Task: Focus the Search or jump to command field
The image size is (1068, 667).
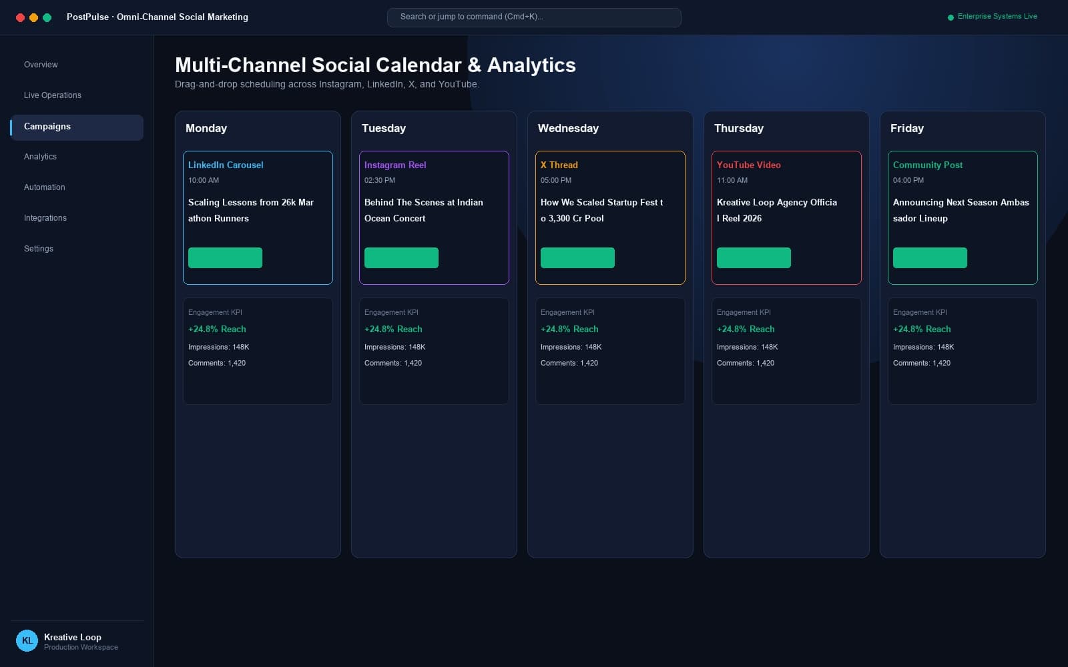Action: [x=534, y=17]
